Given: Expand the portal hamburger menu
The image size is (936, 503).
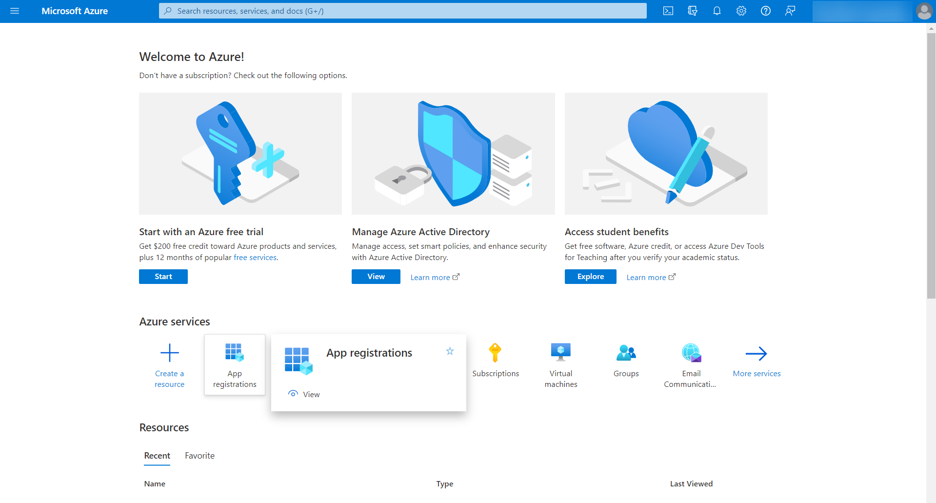Looking at the screenshot, I should (15, 11).
